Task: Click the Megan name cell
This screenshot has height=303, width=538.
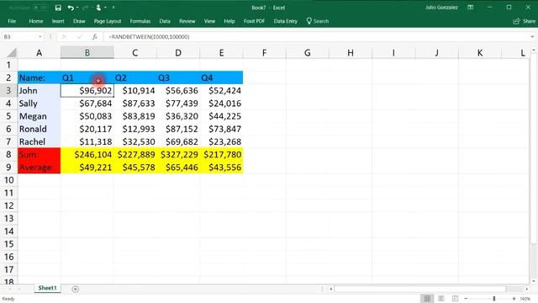Action: (40, 116)
